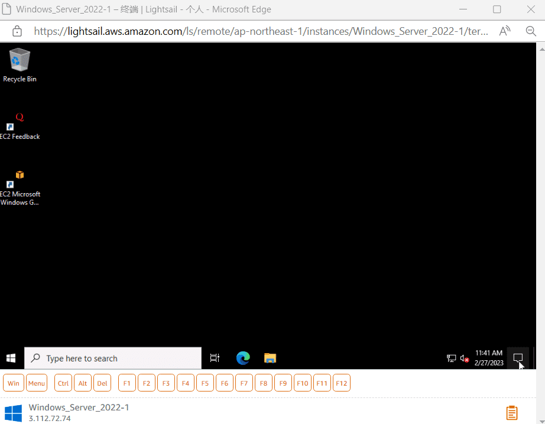Open the notification center icon
545x424 pixels.
(x=518, y=358)
